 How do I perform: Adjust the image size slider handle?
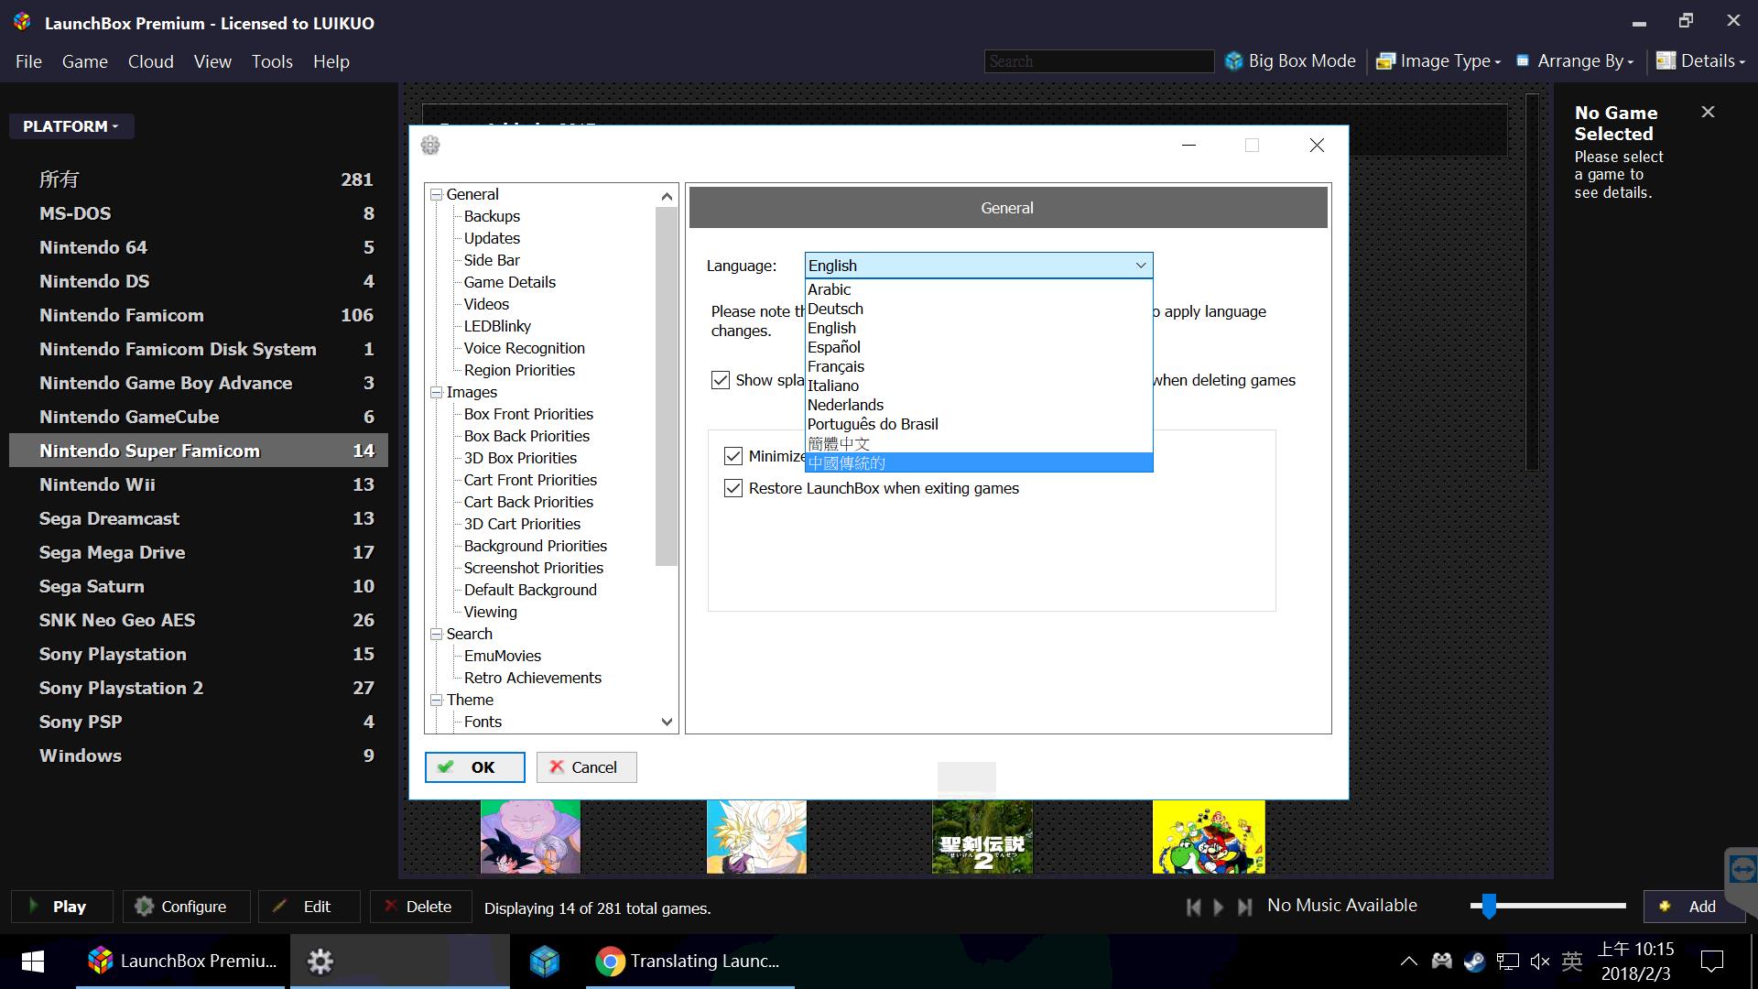(1489, 907)
